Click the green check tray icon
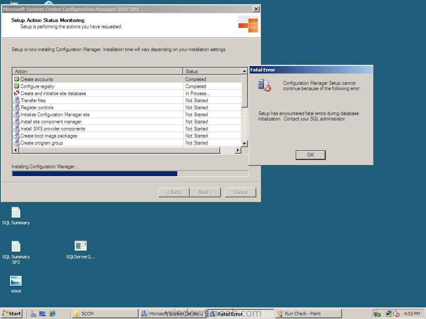This screenshot has width=426, height=319. click(377, 314)
